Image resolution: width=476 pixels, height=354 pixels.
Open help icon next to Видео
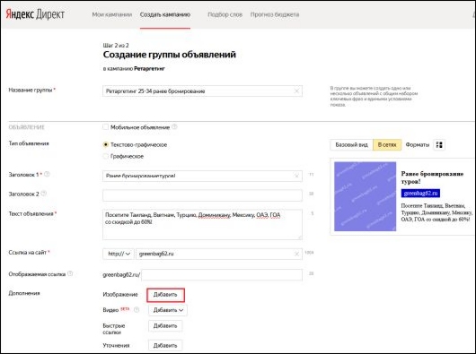(137, 310)
